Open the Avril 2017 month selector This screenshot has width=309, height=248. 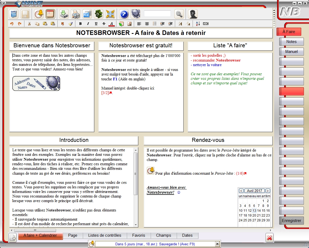point(254,191)
